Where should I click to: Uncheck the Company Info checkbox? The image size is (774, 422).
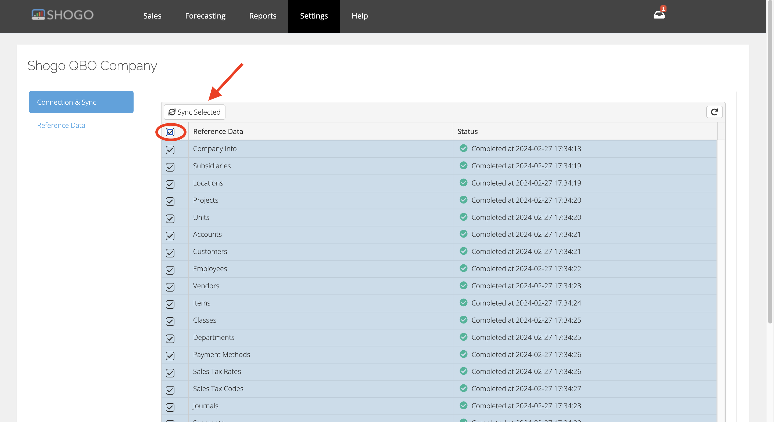pyautogui.click(x=170, y=150)
